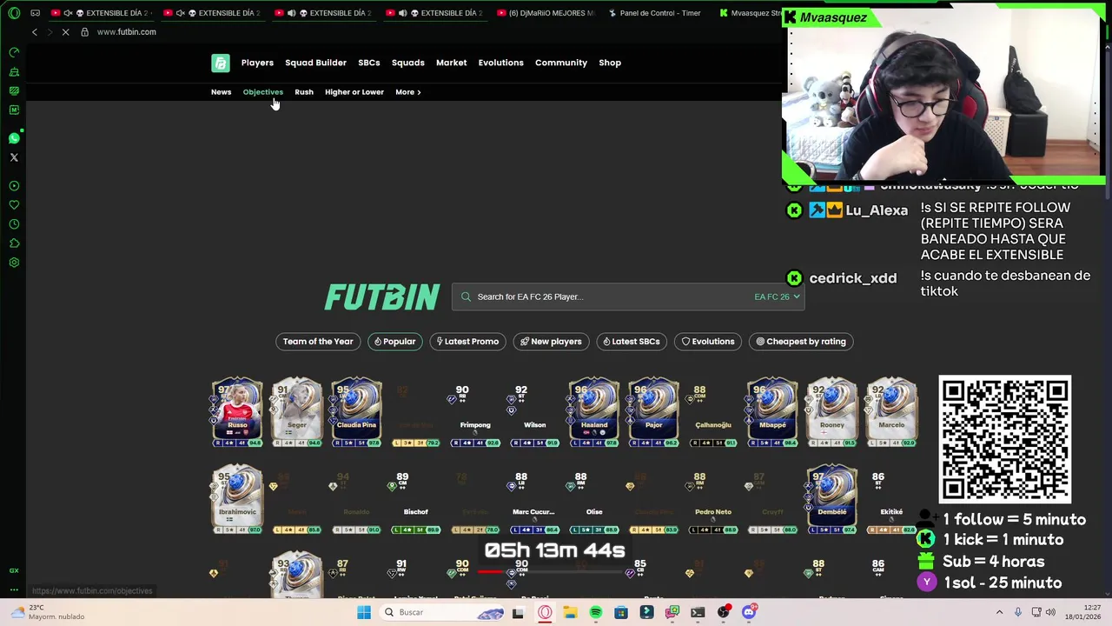Select the Cheapest by rating filter chip

(x=801, y=342)
